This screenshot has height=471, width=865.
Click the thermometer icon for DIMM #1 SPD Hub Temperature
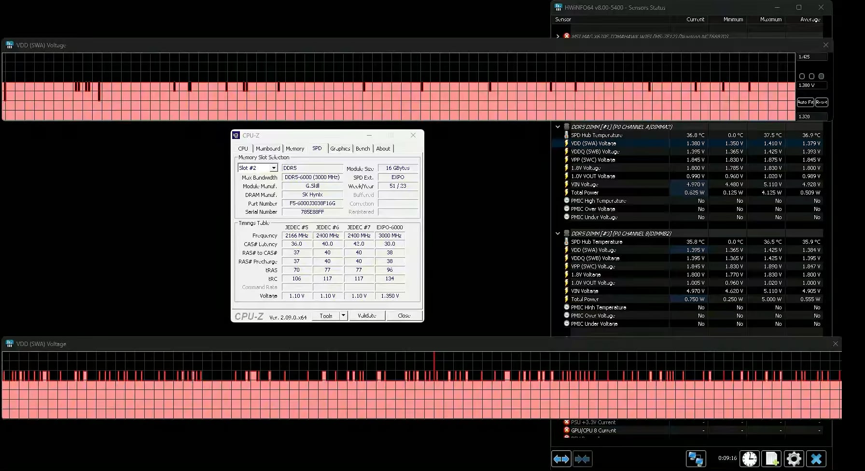[566, 135]
